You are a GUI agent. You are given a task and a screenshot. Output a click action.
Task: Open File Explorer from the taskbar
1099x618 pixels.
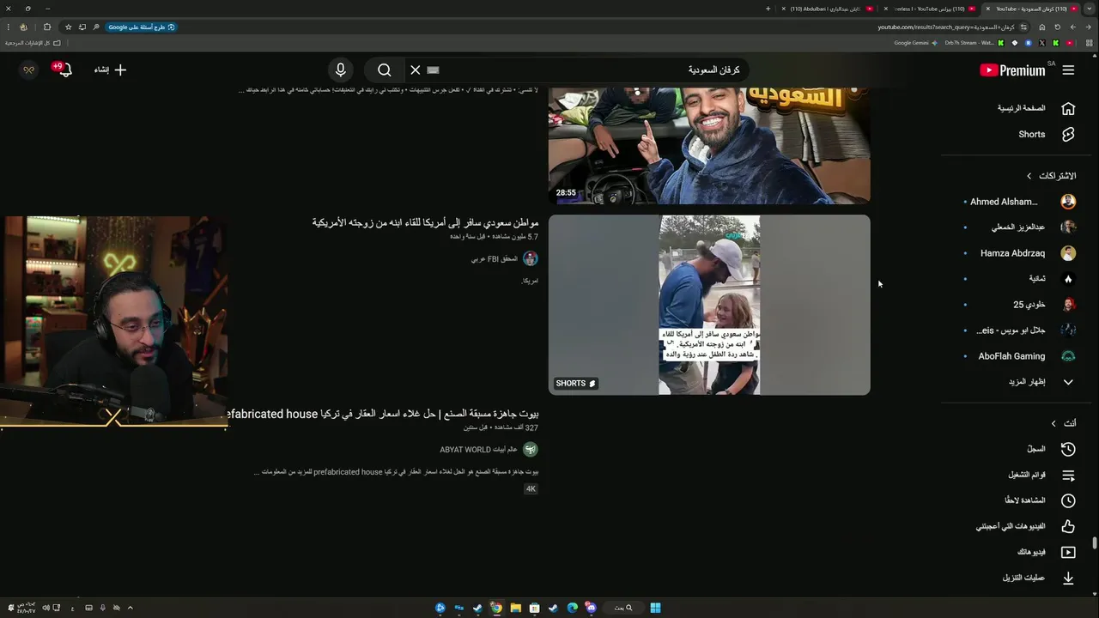(516, 608)
